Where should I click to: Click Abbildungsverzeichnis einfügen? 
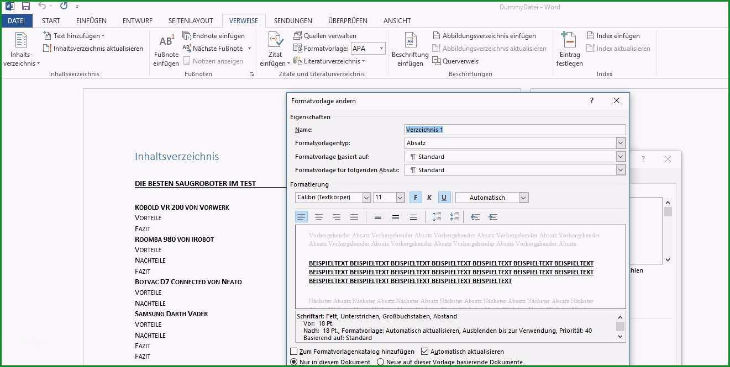(x=484, y=36)
